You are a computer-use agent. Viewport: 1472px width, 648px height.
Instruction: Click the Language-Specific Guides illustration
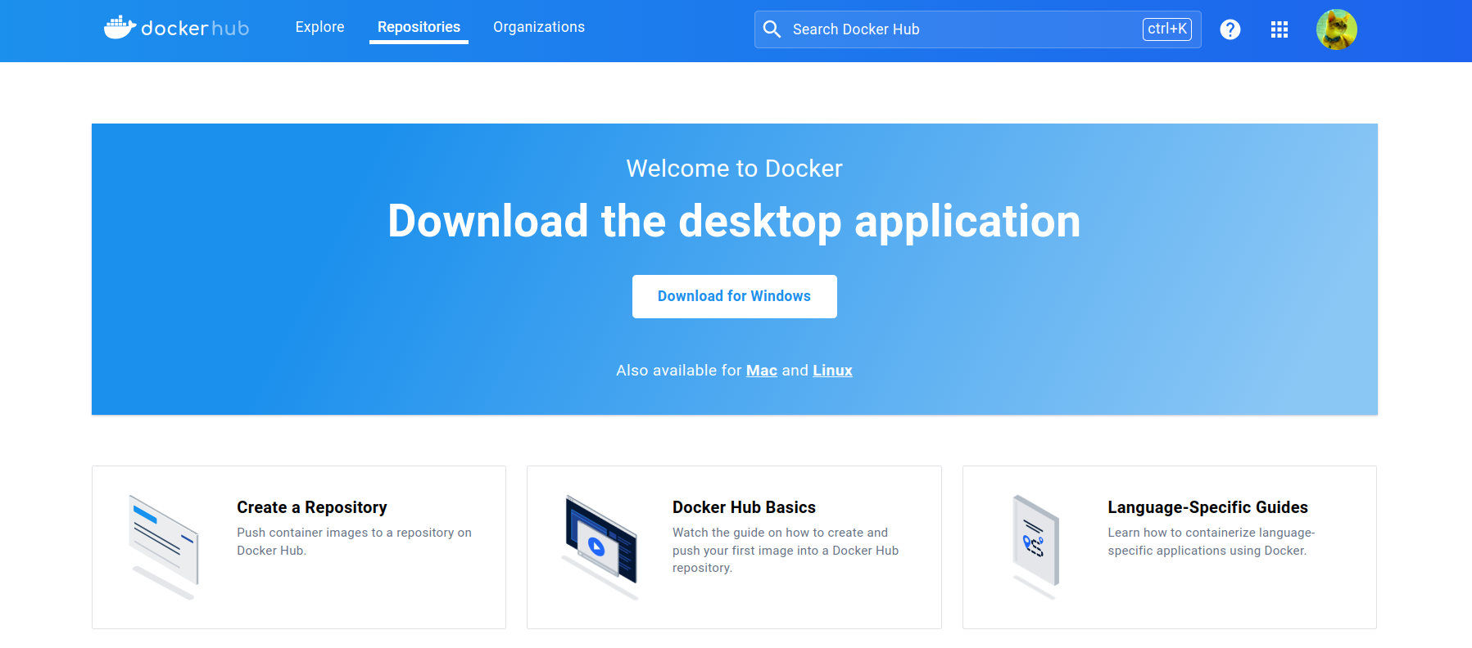[1036, 547]
